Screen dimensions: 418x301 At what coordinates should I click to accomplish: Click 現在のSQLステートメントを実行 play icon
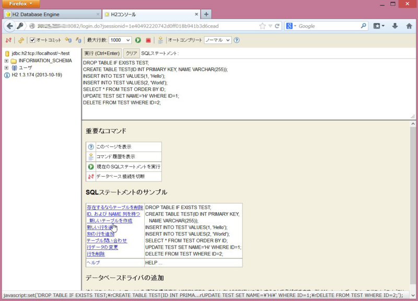[91, 167]
